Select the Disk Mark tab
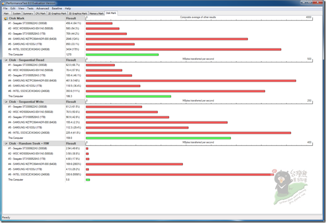The height and width of the screenshot is (223, 326). click(111, 13)
